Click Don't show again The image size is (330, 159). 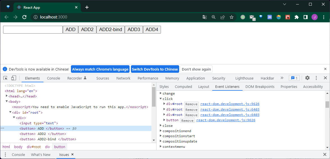coord(196,69)
